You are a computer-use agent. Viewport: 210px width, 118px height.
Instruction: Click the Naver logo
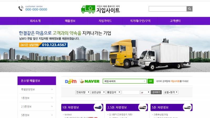point(90,81)
